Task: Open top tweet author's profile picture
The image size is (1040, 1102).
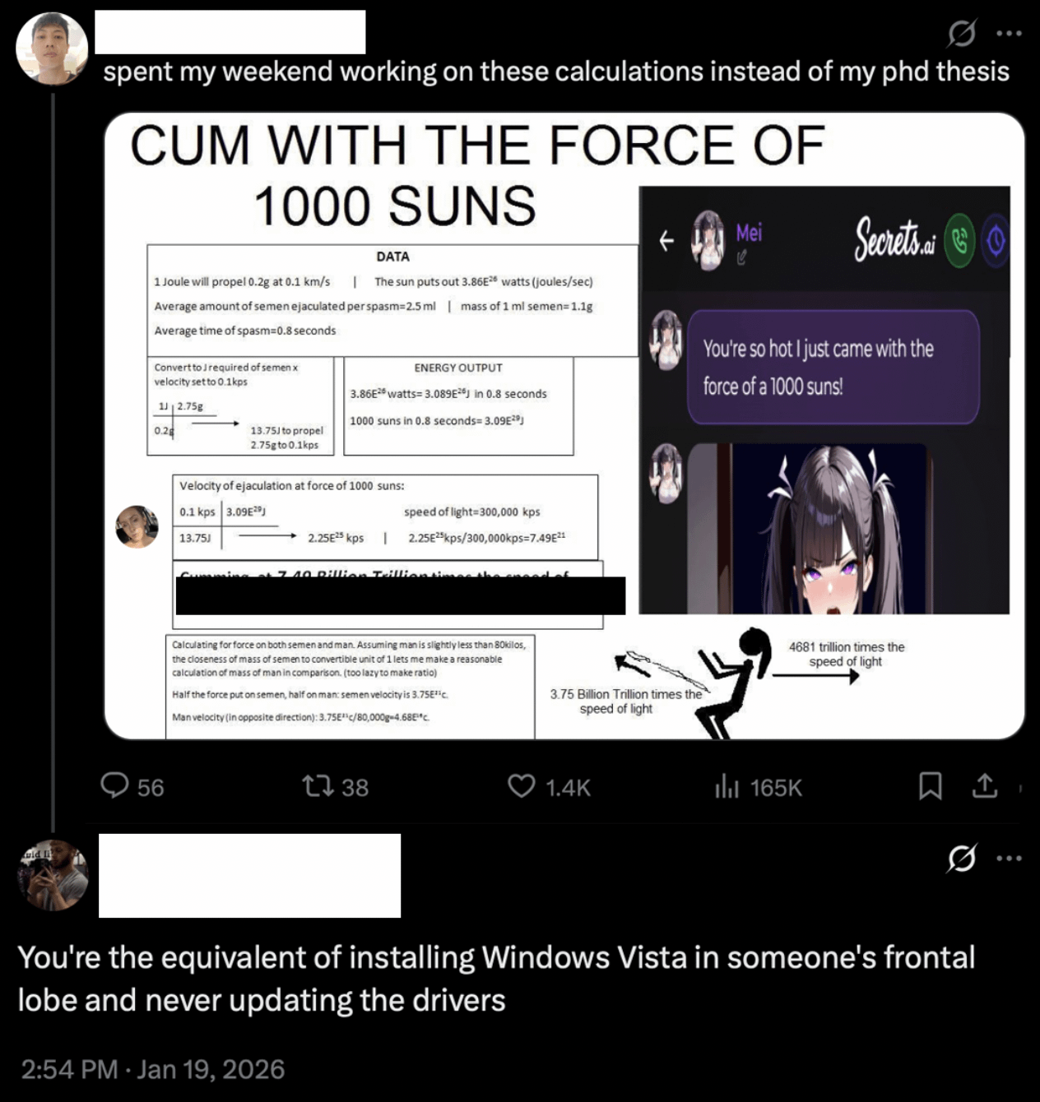Action: coord(52,49)
